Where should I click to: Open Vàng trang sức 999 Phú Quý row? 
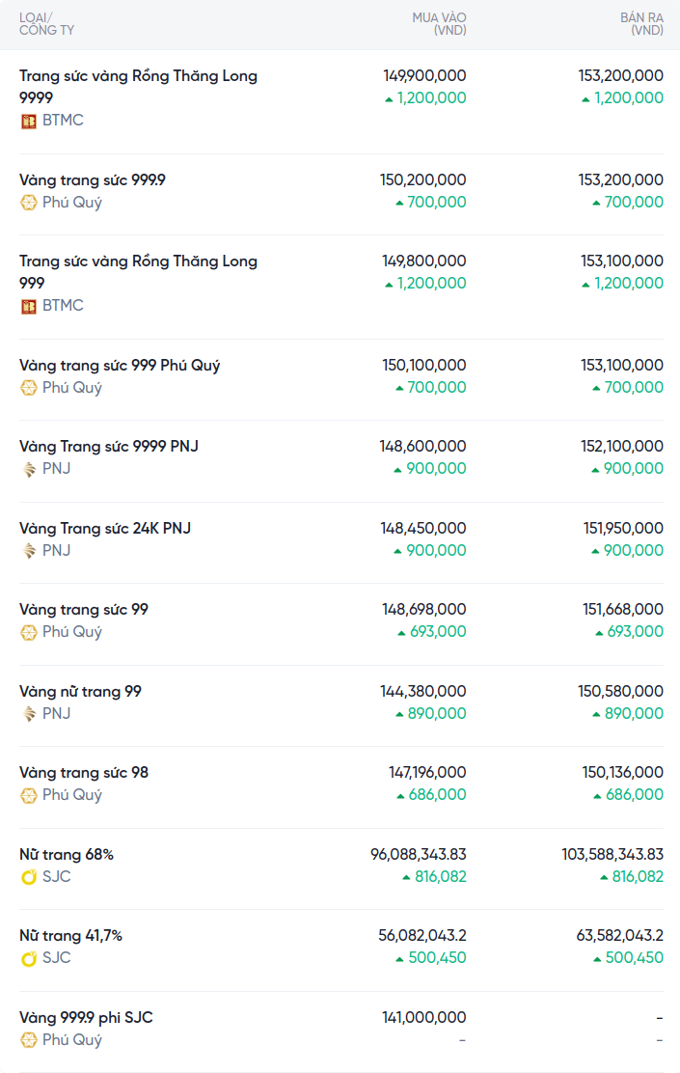120,366
